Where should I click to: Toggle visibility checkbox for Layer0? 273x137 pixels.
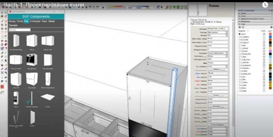(264, 34)
